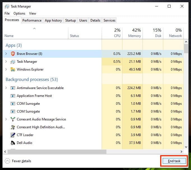Click the 37.5 MB memory value
191x170 pixels.
(135, 143)
